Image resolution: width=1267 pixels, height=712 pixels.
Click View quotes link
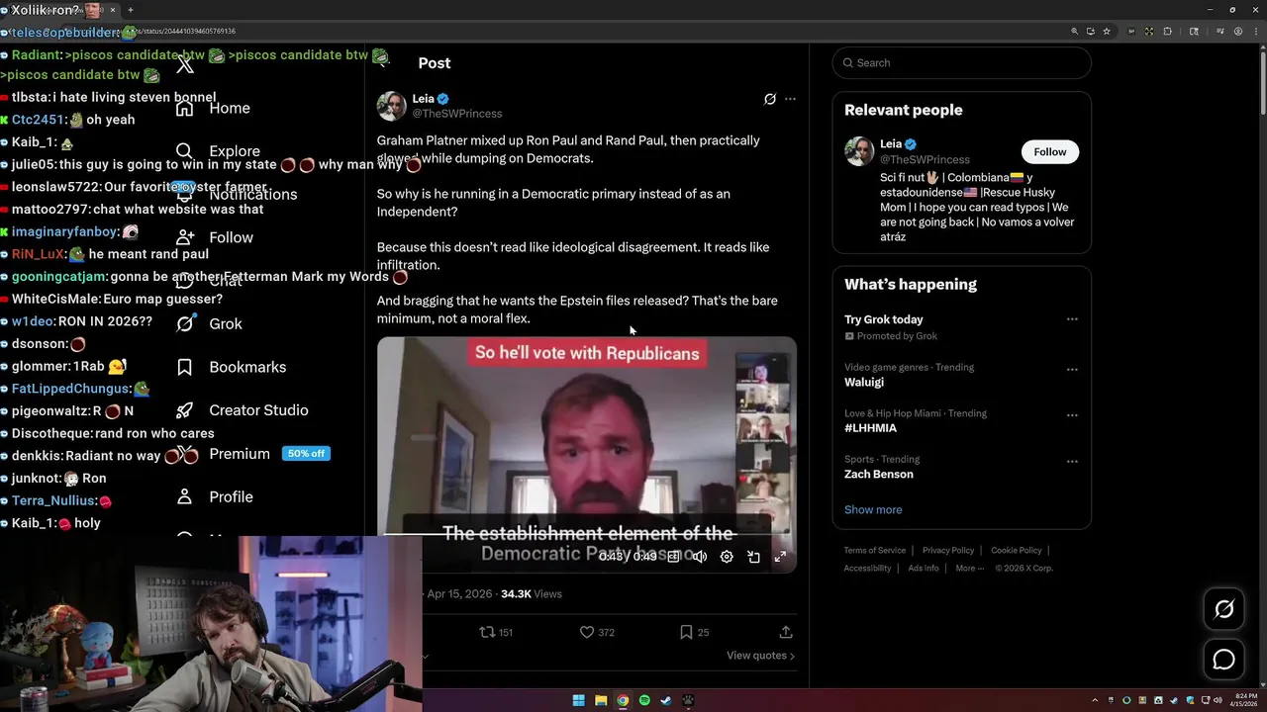point(760,656)
